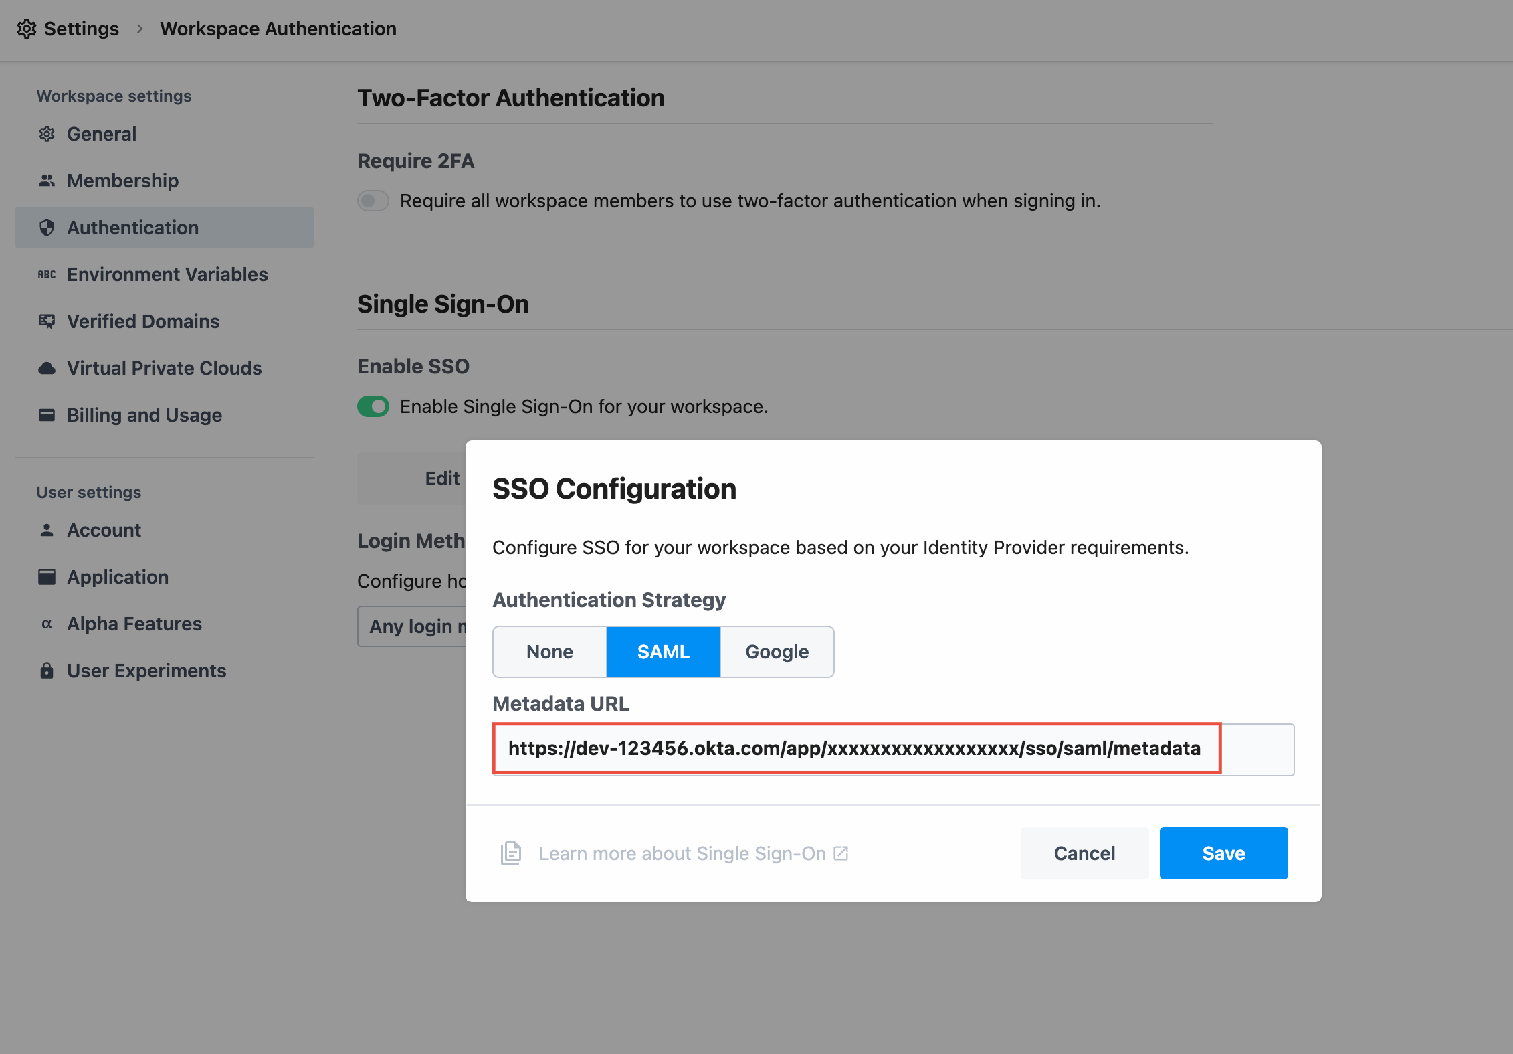1513x1054 pixels.
Task: Choose the Google authentication strategy
Action: pos(777,652)
